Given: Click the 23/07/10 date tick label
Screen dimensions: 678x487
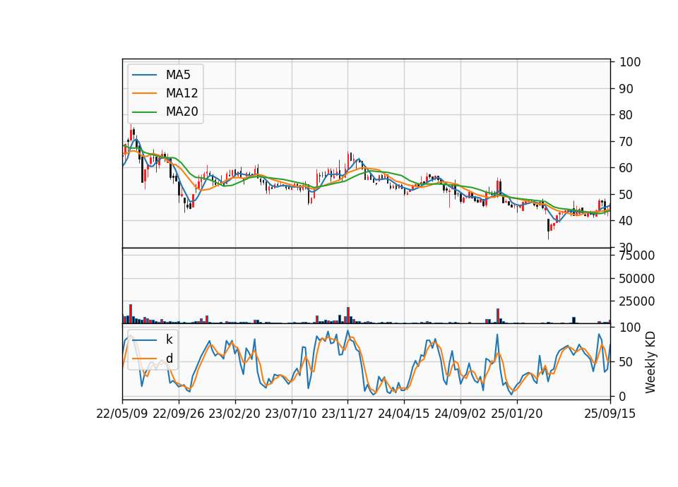Looking at the screenshot, I should click(291, 414).
